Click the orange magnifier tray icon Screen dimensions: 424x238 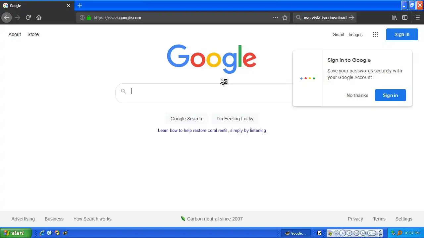click(x=399, y=233)
